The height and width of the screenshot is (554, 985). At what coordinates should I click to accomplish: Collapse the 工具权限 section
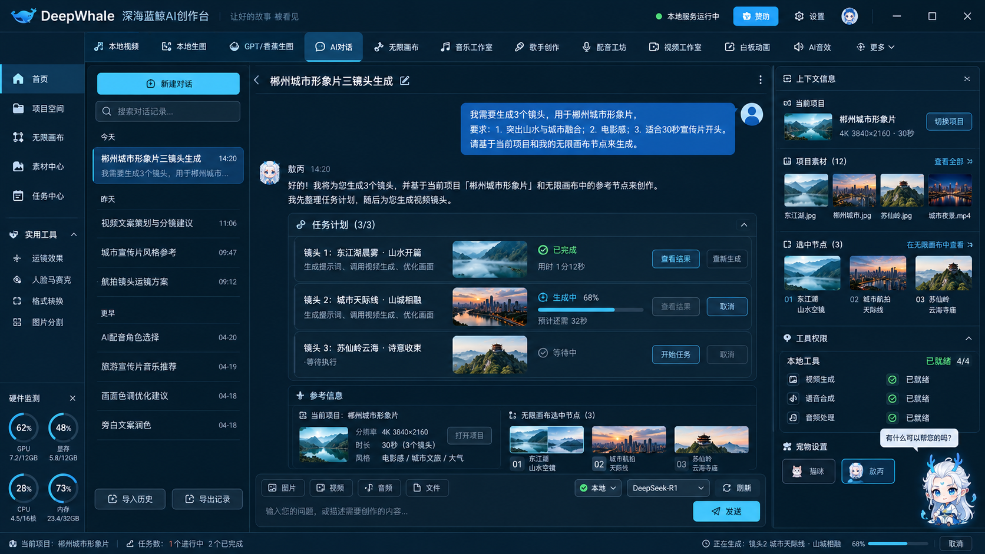(x=969, y=339)
